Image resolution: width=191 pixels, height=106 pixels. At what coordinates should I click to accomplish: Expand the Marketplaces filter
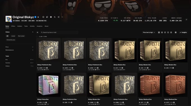pos(19,50)
